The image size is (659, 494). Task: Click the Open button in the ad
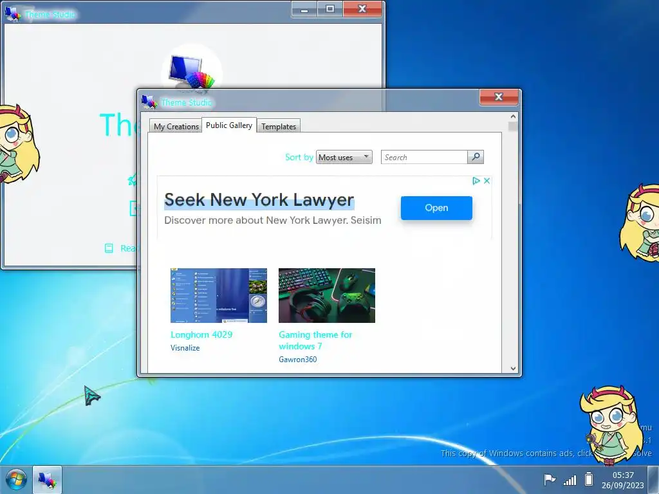click(x=436, y=208)
